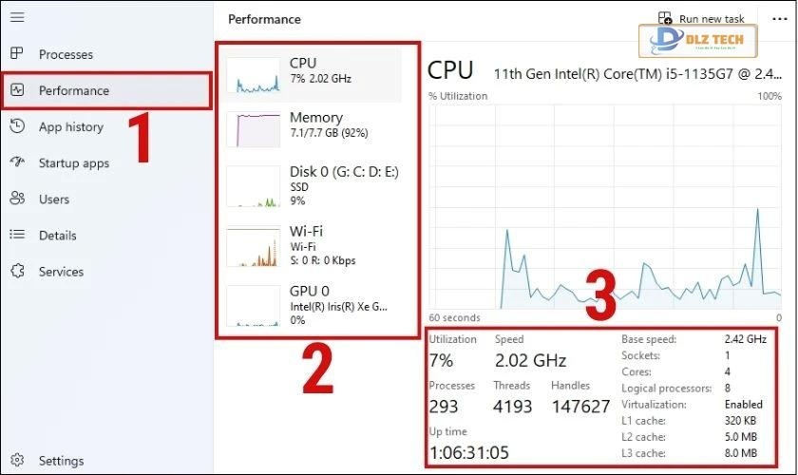Select the CPU performance graph thumbnail

tap(254, 74)
